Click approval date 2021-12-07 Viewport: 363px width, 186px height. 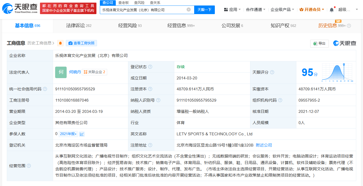coord(309,112)
